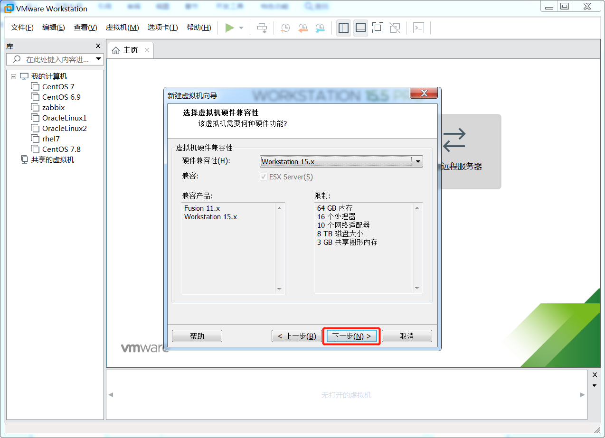This screenshot has height=438, width=605.
Task: Click 64 GB 内存 in the limits list
Action: pos(335,208)
